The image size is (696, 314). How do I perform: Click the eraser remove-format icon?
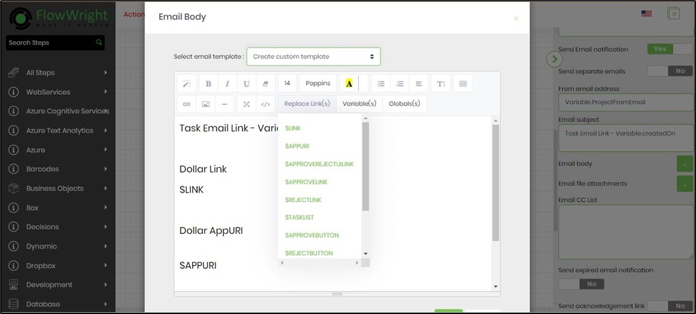click(265, 83)
